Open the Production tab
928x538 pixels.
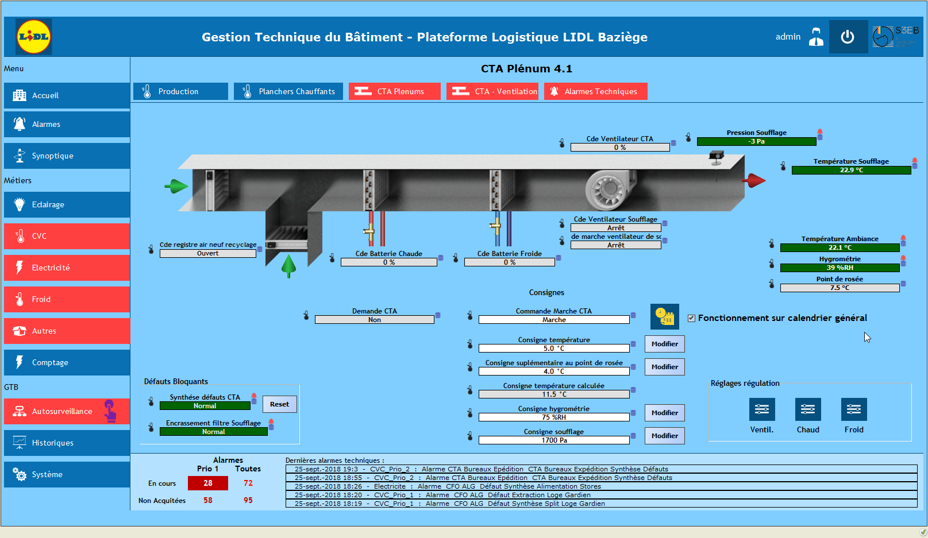coord(180,91)
